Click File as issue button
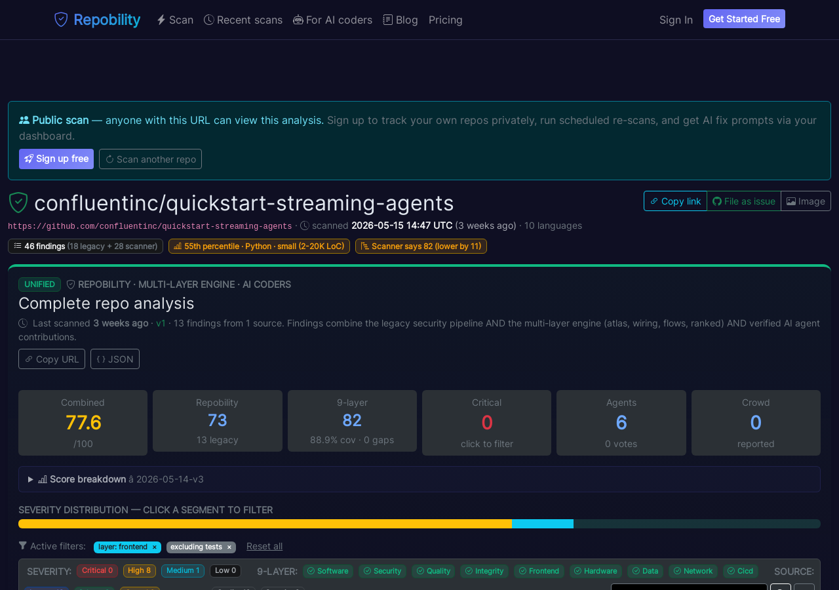Image resolution: width=839 pixels, height=590 pixels. 744,201
